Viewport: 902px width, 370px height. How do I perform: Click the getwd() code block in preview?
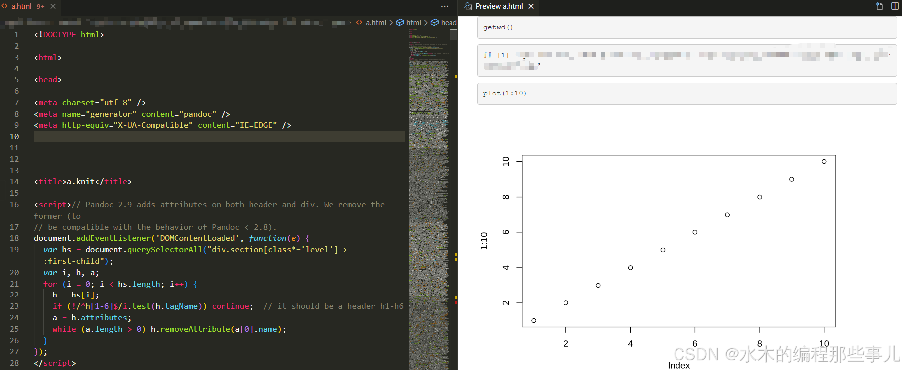[687, 27]
